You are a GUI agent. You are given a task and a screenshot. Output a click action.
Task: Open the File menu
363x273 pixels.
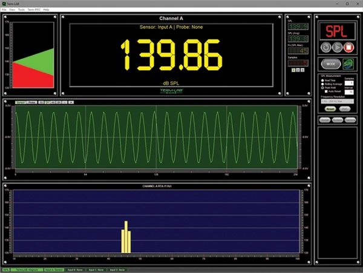[x=4, y=10]
